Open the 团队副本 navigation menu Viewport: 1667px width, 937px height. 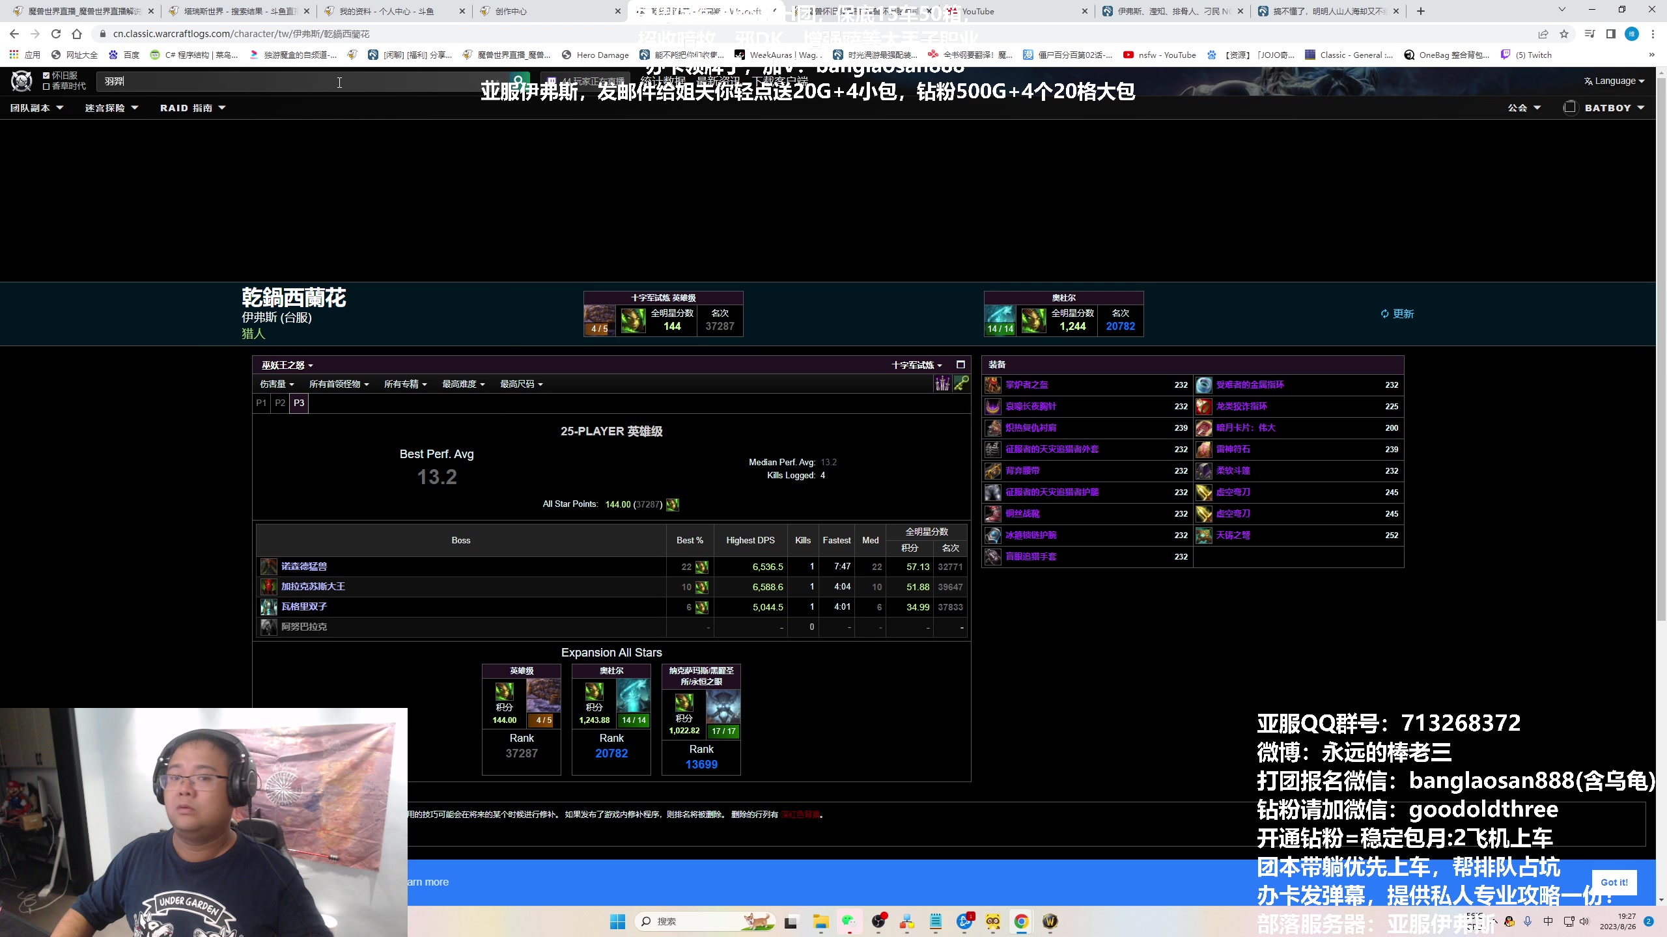pyautogui.click(x=36, y=108)
